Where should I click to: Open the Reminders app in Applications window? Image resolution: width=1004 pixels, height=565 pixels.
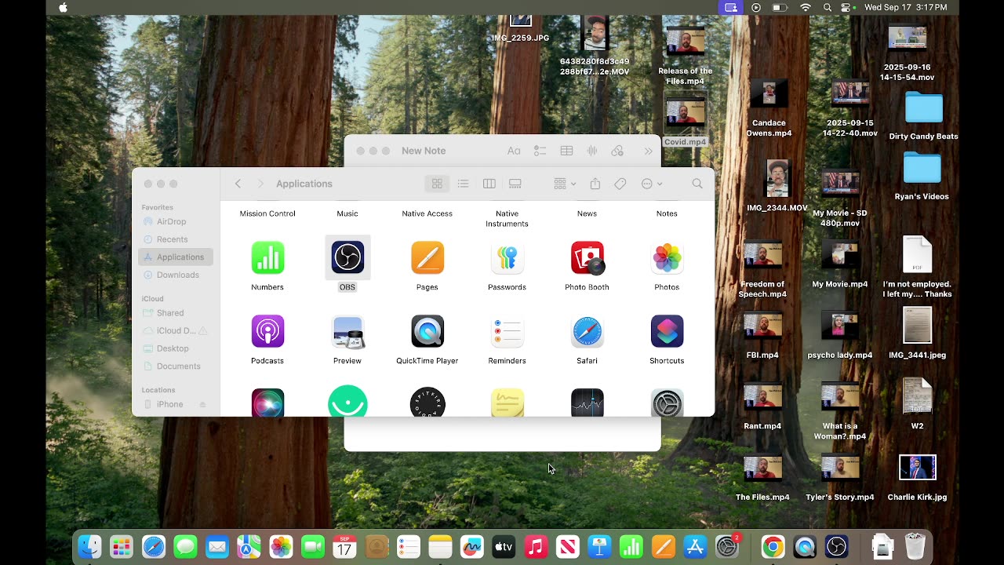click(507, 331)
